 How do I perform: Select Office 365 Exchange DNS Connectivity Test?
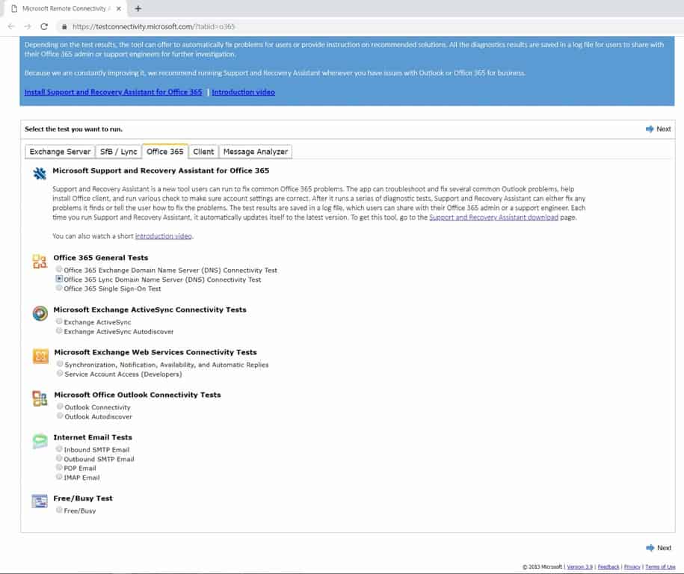coord(59,271)
